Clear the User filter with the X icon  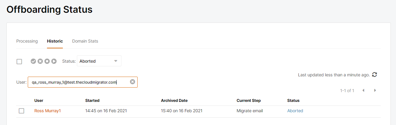coord(132,82)
